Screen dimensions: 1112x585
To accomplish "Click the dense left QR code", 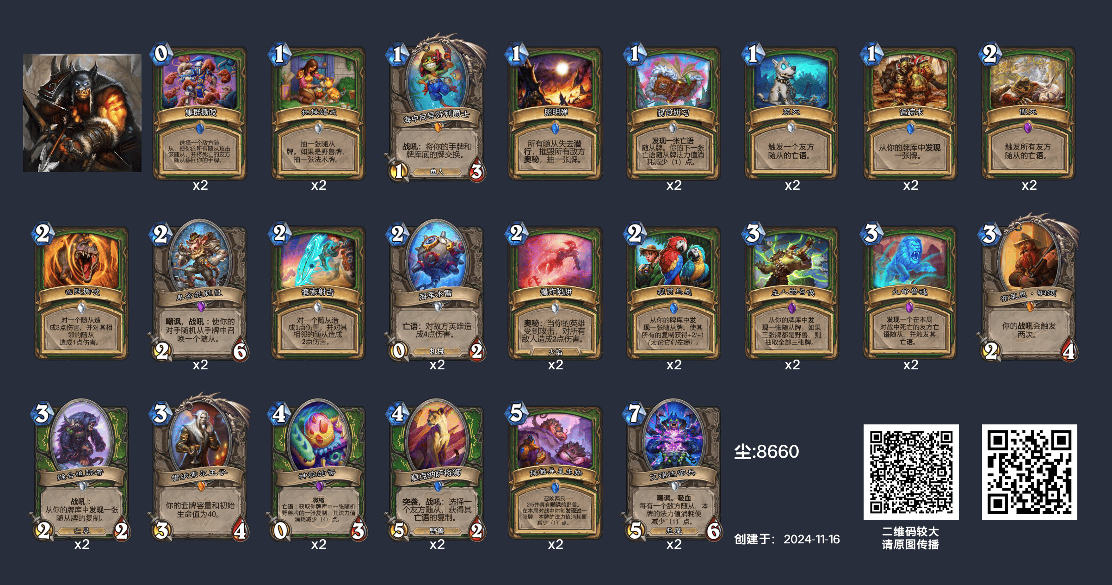I will coord(911,472).
